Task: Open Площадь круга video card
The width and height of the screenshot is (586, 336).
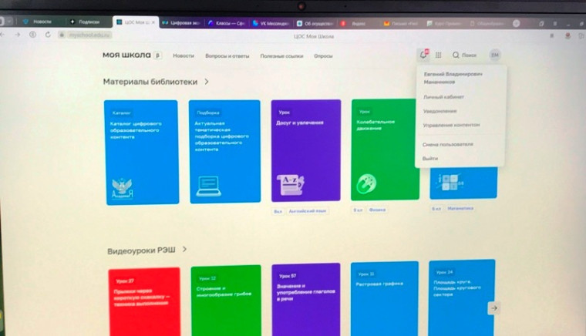Action: [x=462, y=297]
